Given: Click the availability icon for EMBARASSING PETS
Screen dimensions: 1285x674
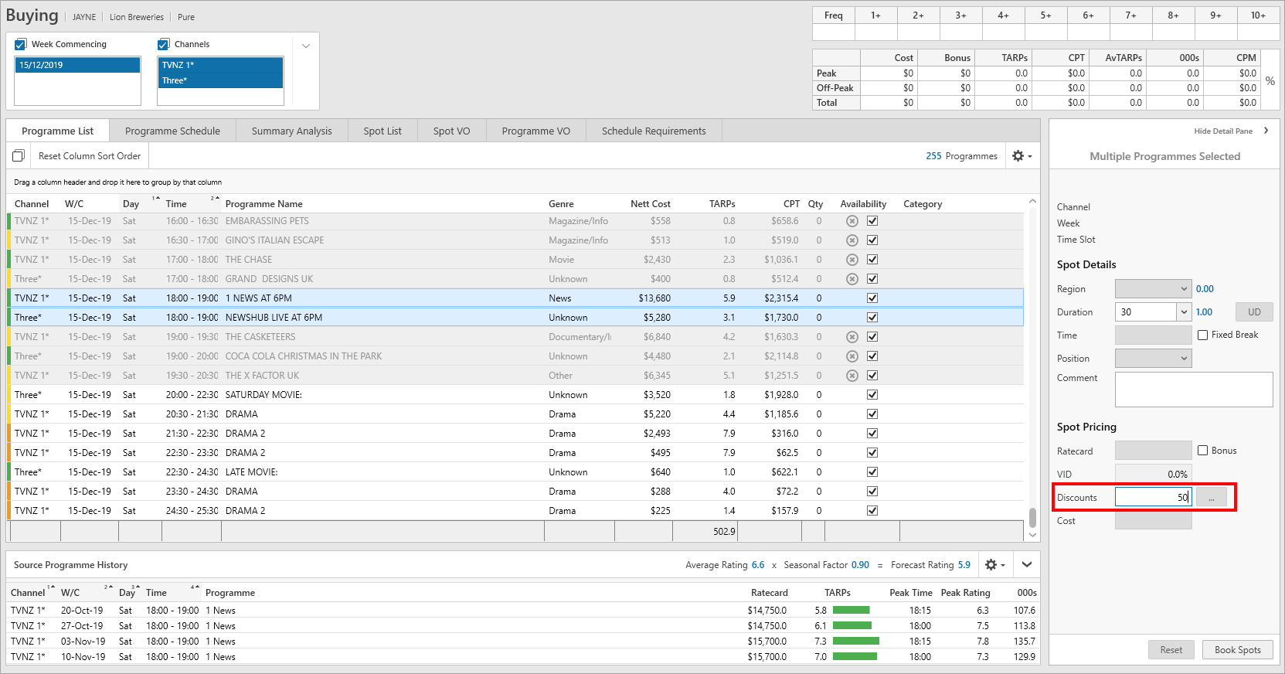Looking at the screenshot, I should [x=852, y=221].
